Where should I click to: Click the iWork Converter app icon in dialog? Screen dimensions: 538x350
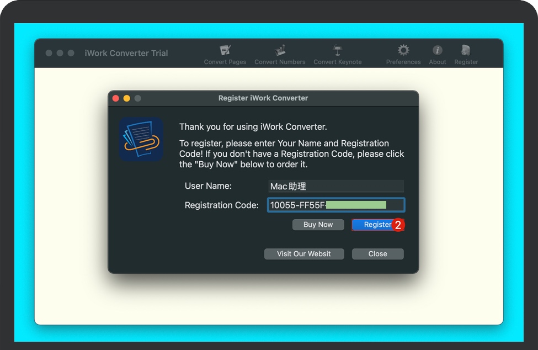coord(141,139)
